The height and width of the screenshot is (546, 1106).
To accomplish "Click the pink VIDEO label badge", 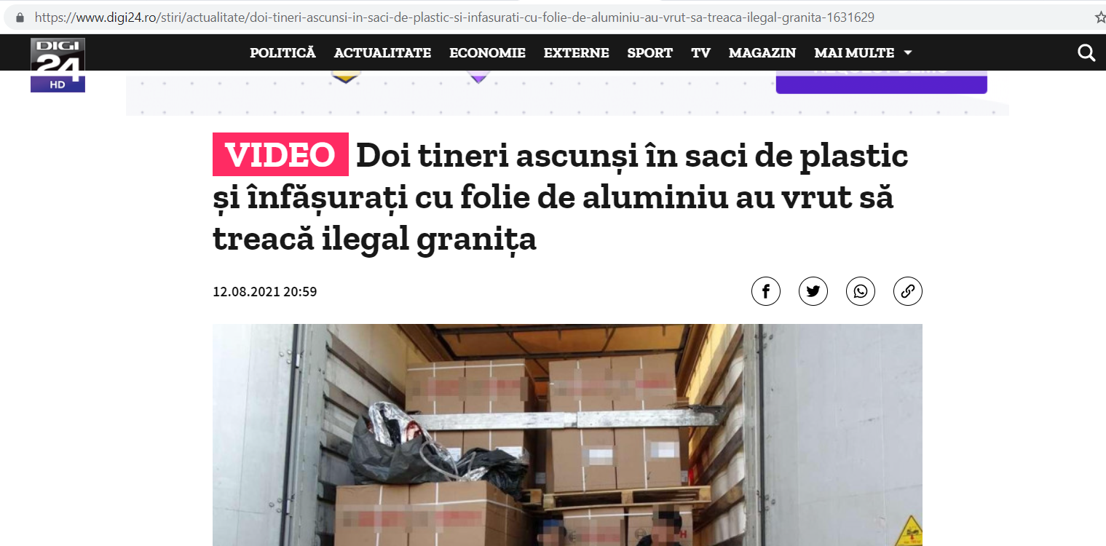I will pos(280,154).
